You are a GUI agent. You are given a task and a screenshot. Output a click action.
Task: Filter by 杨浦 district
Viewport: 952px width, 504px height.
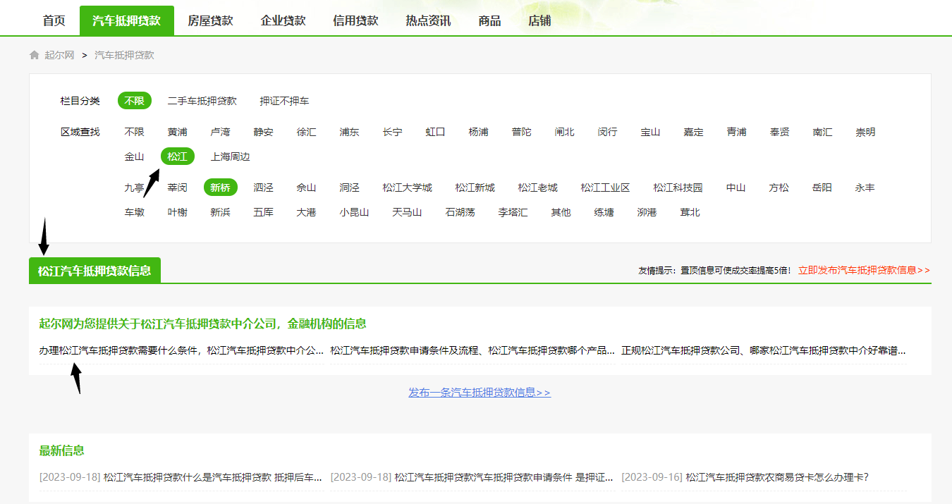479,132
